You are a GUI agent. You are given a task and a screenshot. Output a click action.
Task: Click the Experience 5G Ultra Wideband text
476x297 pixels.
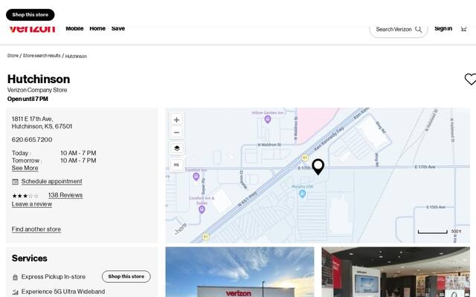pos(63,292)
